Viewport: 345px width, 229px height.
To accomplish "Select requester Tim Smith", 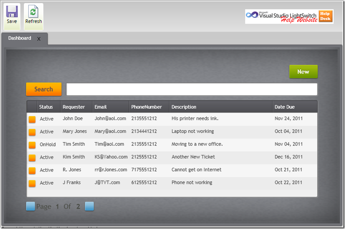I will [74, 144].
